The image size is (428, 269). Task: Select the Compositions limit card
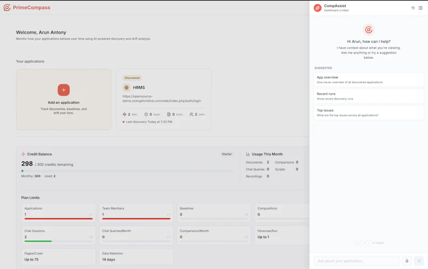point(282,213)
